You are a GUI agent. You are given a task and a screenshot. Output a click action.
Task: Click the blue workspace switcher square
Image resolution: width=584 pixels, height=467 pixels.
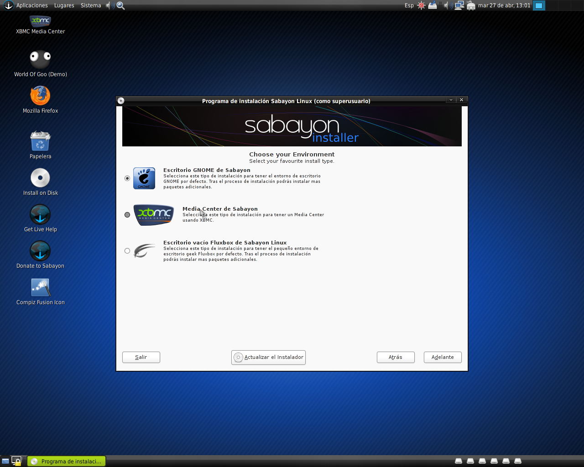pos(539,5)
